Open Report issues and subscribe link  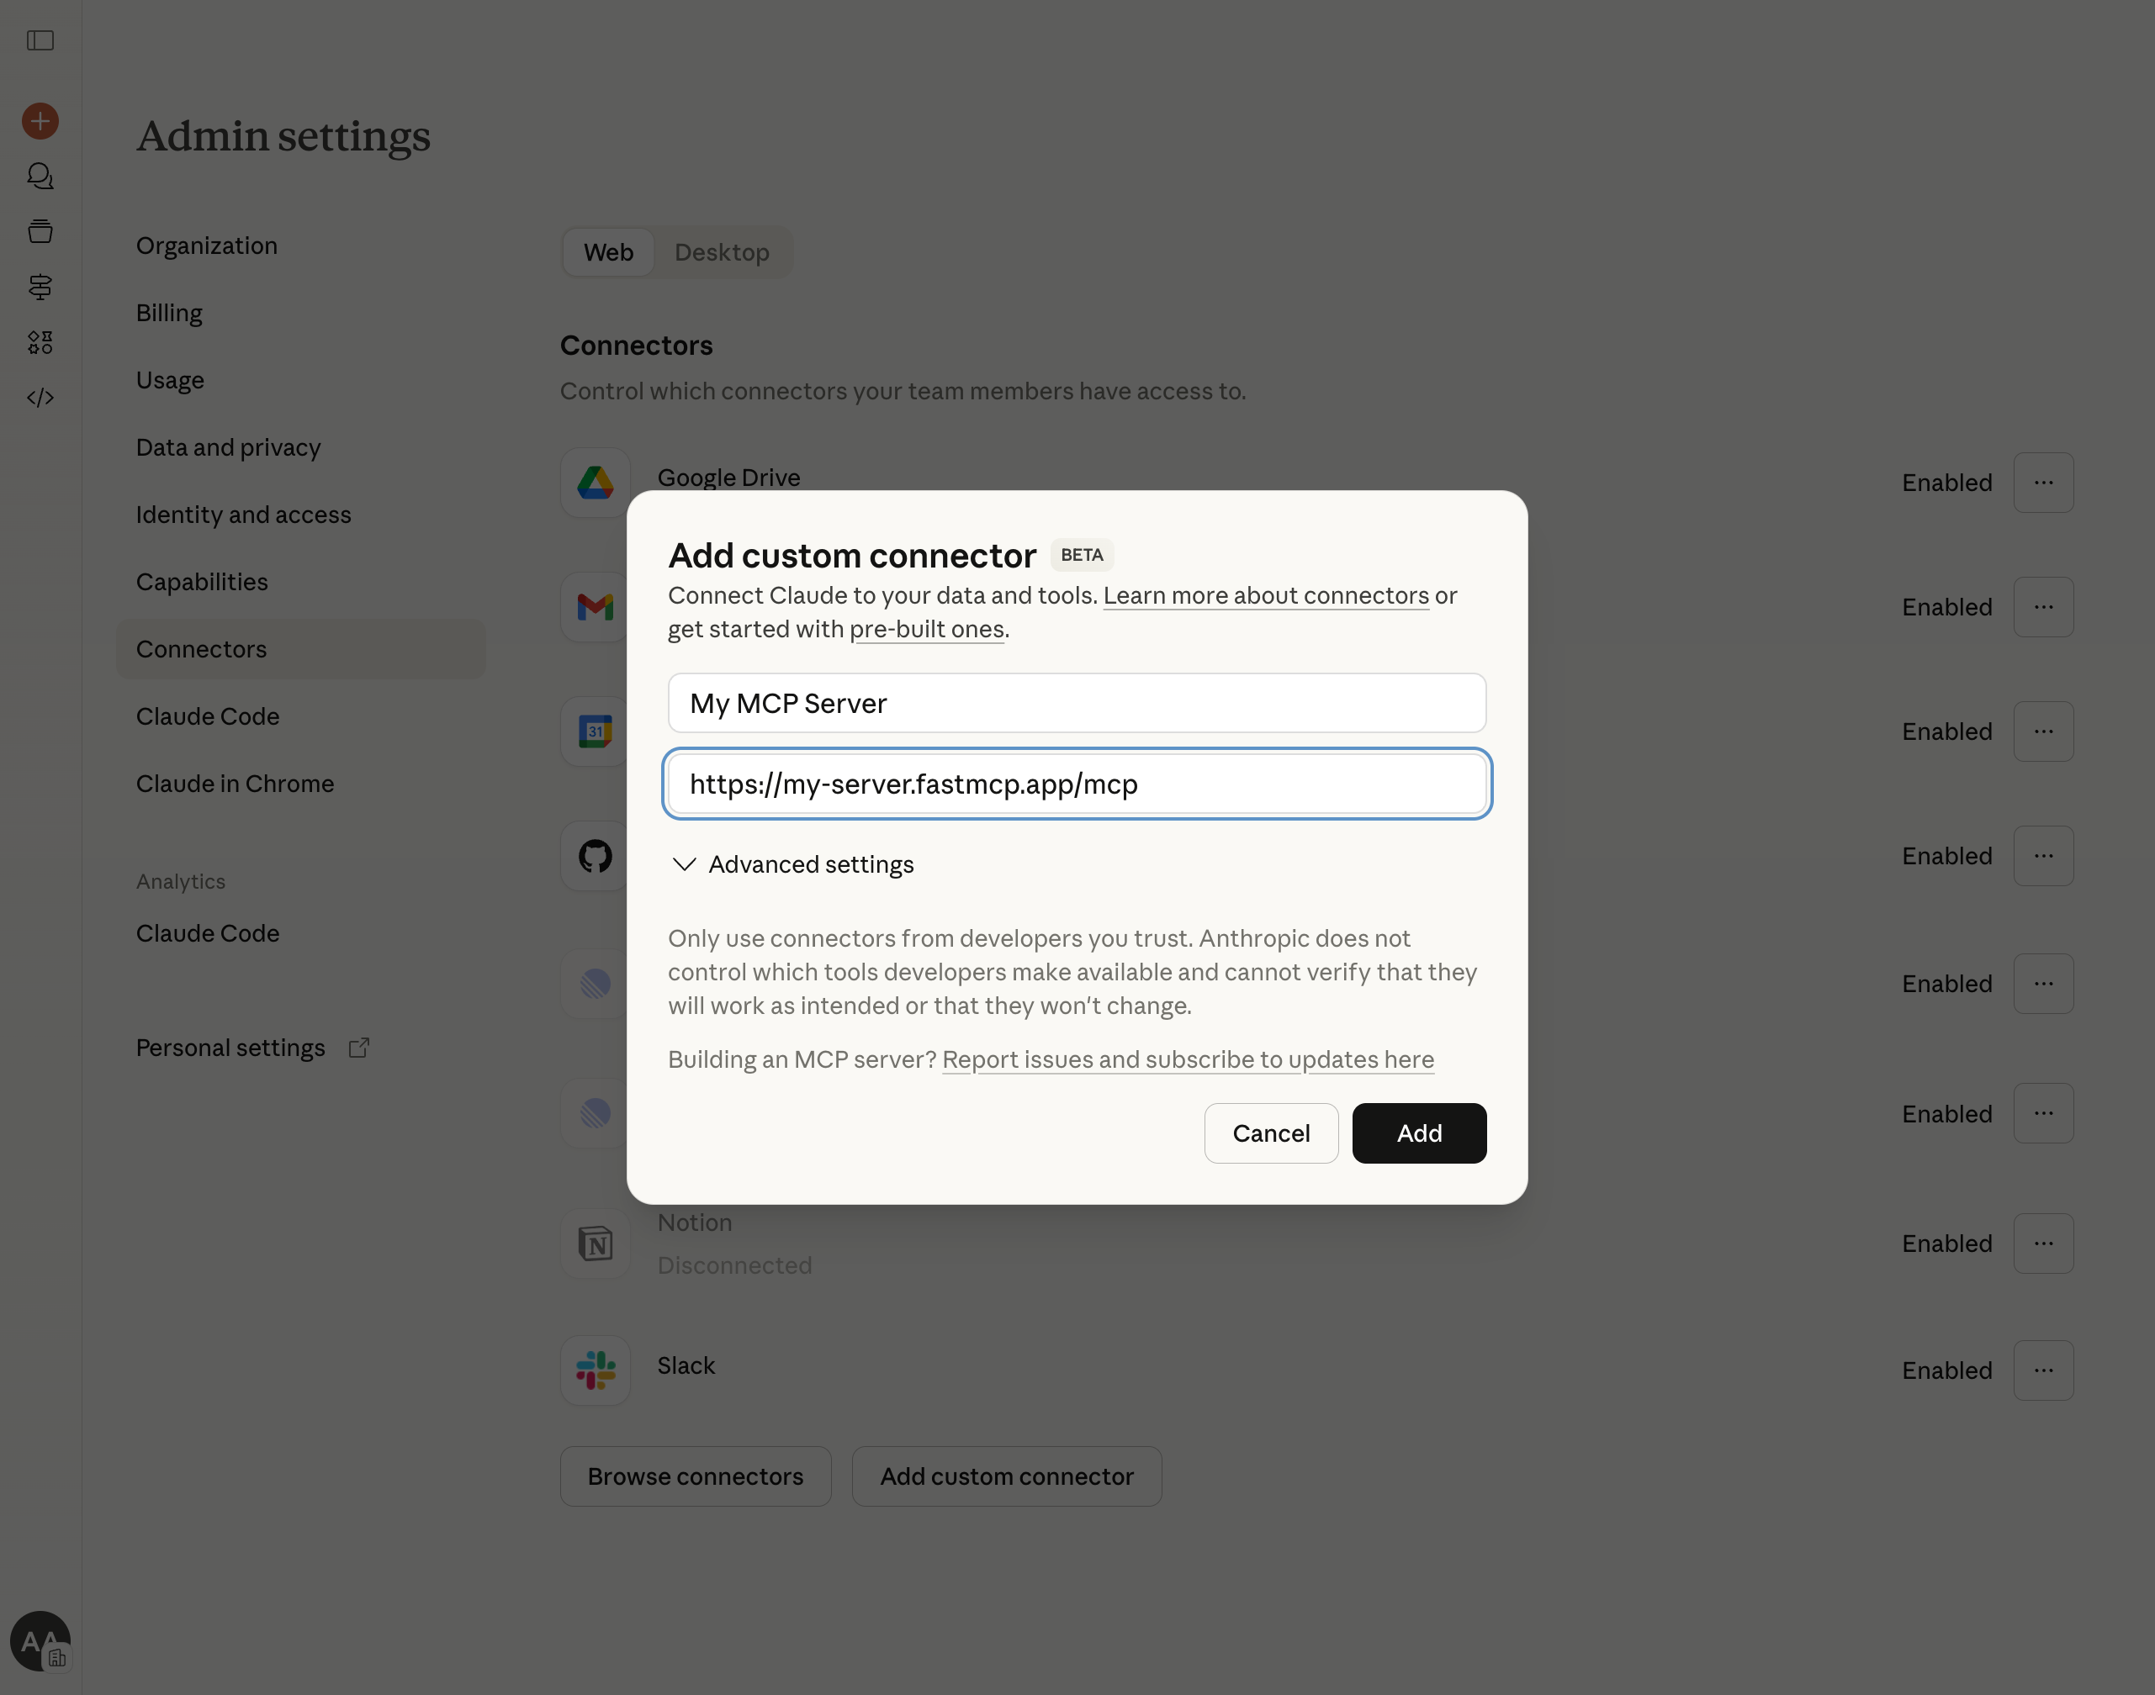point(1189,1060)
